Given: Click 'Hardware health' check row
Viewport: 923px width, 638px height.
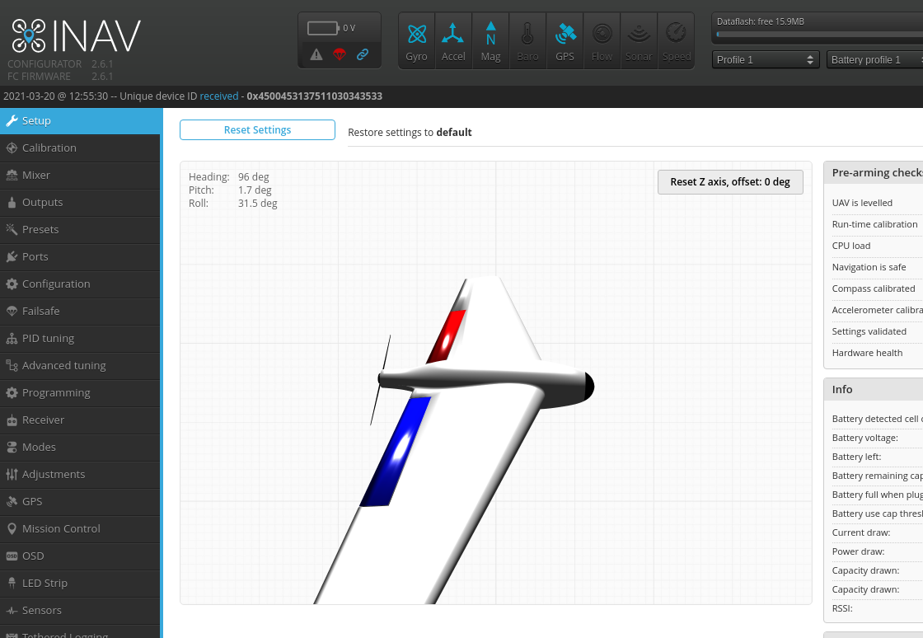Looking at the screenshot, I should coord(877,353).
